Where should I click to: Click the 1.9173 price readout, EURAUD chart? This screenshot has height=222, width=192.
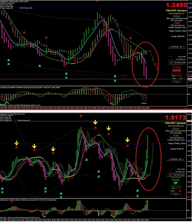click(175, 118)
